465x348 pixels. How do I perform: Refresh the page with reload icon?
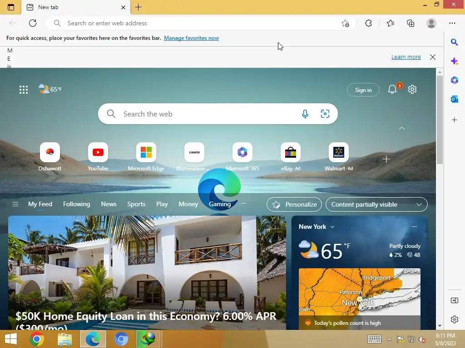point(33,23)
